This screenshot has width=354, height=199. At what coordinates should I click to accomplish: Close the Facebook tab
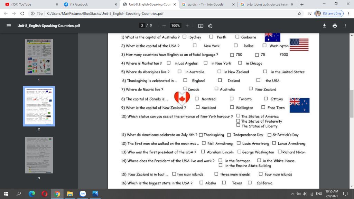(x=116, y=4)
